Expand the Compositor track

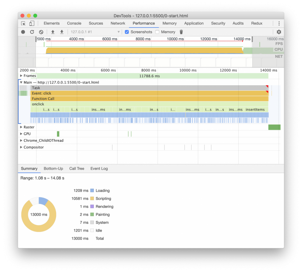[x=21, y=147]
